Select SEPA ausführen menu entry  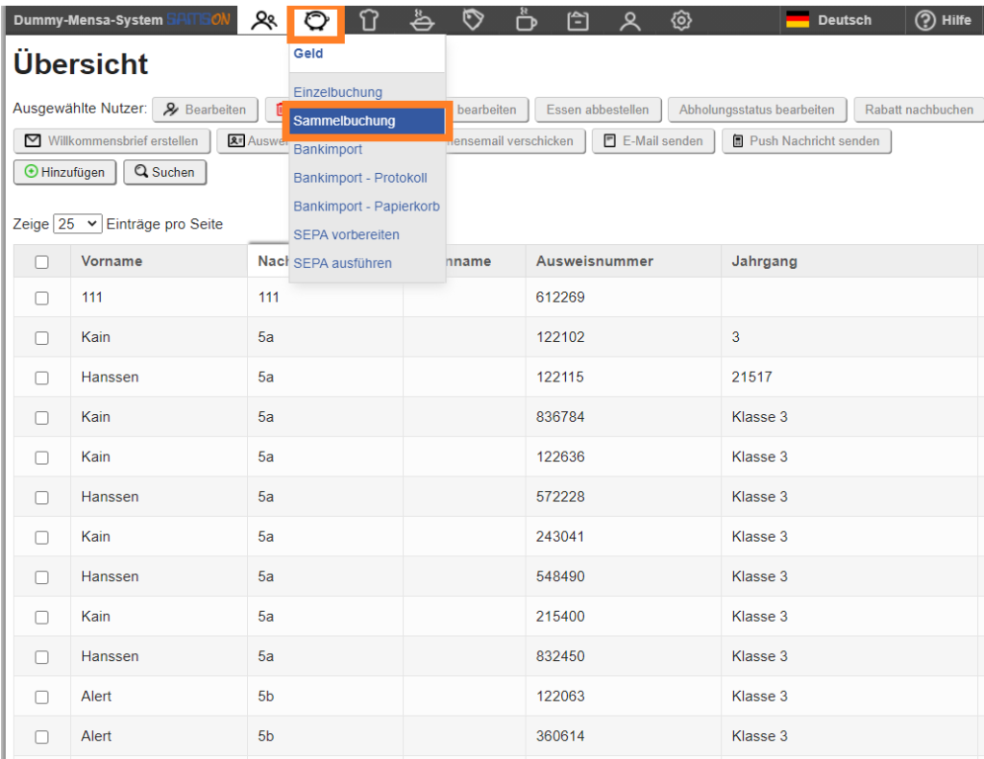click(343, 263)
